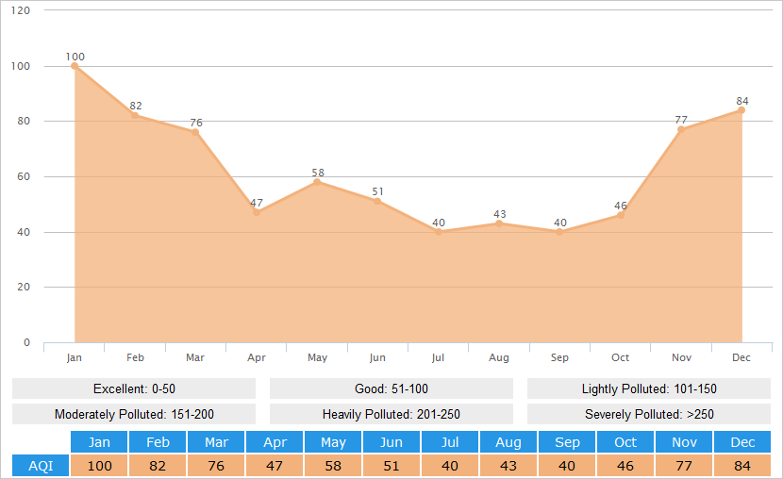The image size is (783, 479).
Task: Click the table cell with value 46
Action: [x=625, y=466]
